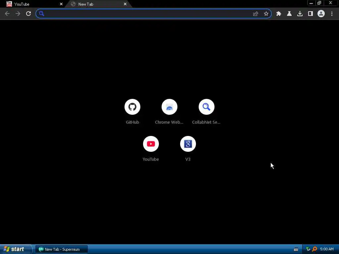The height and width of the screenshot is (254, 339).
Task: Bookmark this tab with the star icon
Action: click(266, 14)
